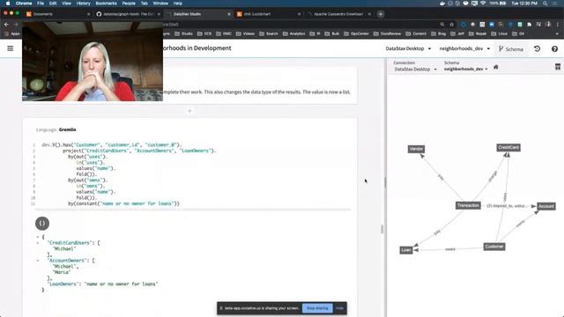Screen dimensions: 564x317
Task: Collapse the CreditCardUsers array
Action: pyautogui.click(x=37, y=243)
